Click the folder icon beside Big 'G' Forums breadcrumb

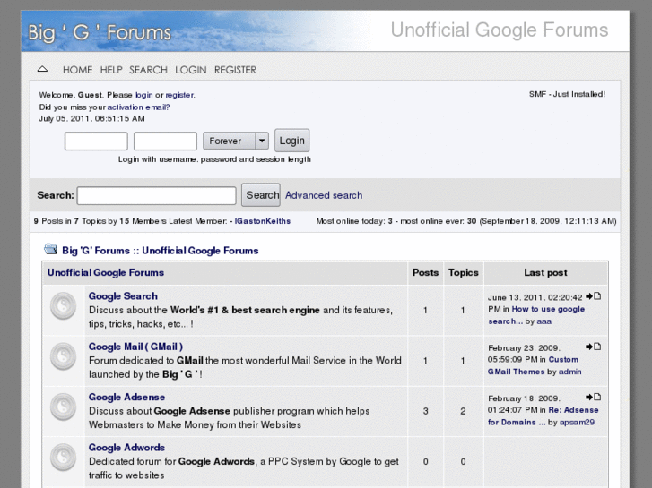[x=51, y=249]
